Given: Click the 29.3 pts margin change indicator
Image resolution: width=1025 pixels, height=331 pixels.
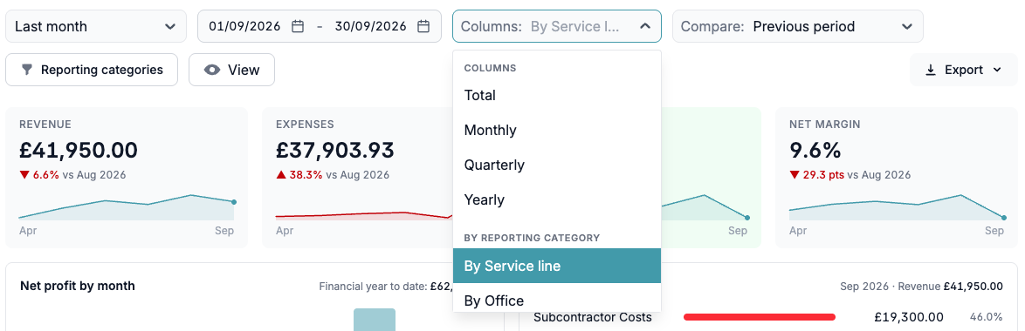Looking at the screenshot, I should point(817,174).
